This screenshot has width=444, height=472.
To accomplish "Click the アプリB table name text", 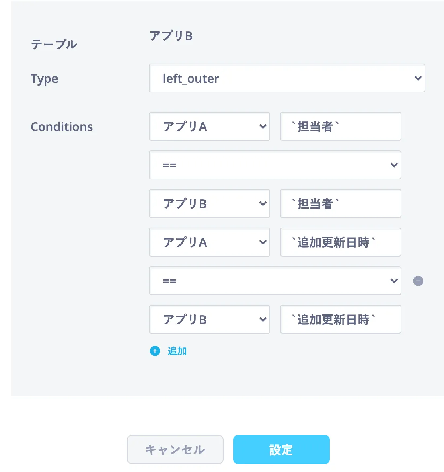I will 171,36.
